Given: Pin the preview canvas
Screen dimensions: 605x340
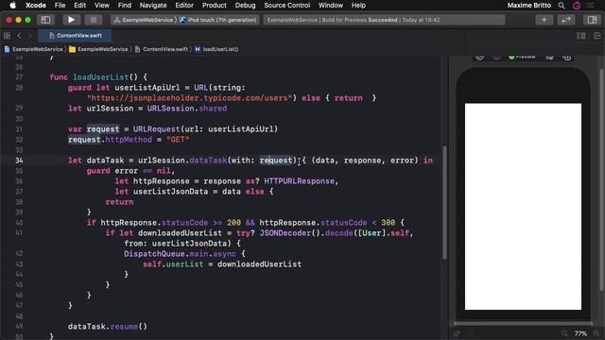Looking at the screenshot, I should [x=458, y=333].
